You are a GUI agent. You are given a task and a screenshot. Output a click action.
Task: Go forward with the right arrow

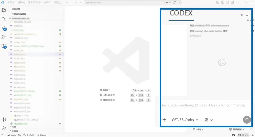tap(81, 3)
